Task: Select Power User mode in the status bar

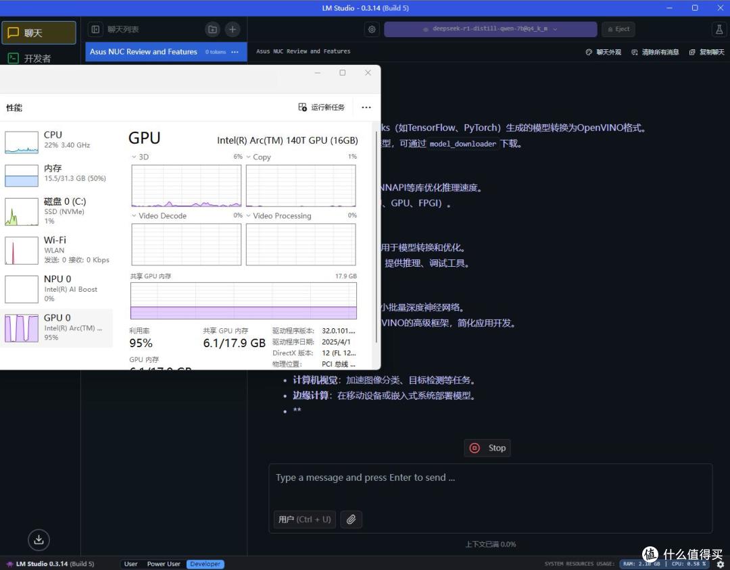Action: tap(164, 564)
